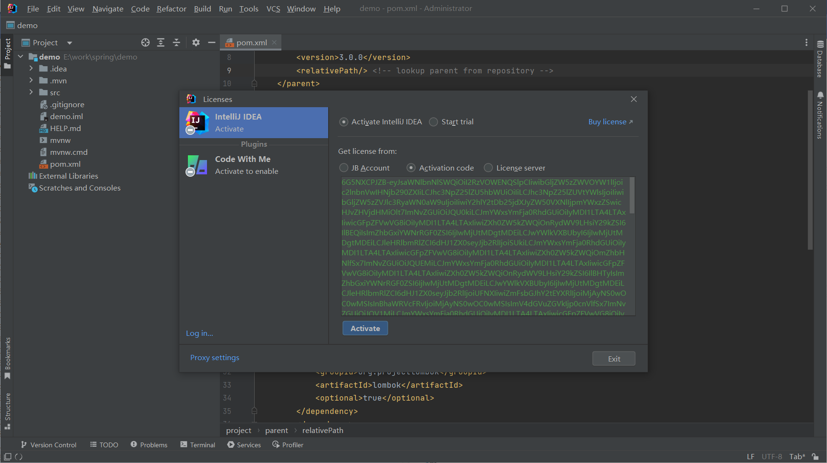Screen dimensions: 827x463
Task: Open the Bookmarks tool window
Action: 7,358
